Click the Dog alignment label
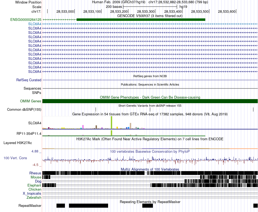This screenshot has height=212, width=258. pyautogui.click(x=38, y=181)
